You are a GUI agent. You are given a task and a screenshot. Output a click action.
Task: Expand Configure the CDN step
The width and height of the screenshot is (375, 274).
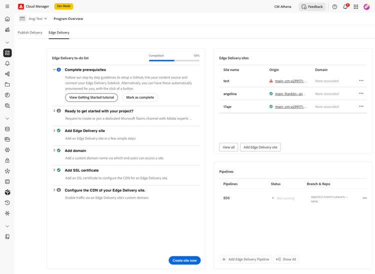point(54,190)
